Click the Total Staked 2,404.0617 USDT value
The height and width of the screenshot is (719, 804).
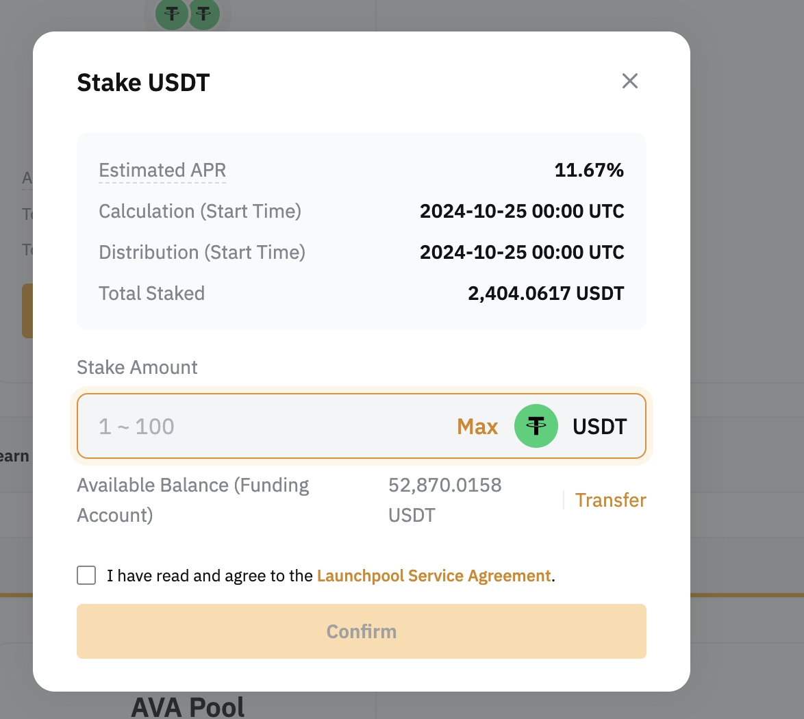click(x=546, y=293)
